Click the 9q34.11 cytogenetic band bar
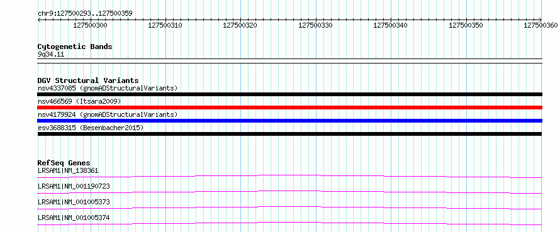 pos(289,61)
